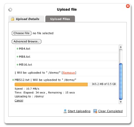Open the Advanced Browse dialog
This screenshot has height=127, width=134.
(x=26, y=42)
